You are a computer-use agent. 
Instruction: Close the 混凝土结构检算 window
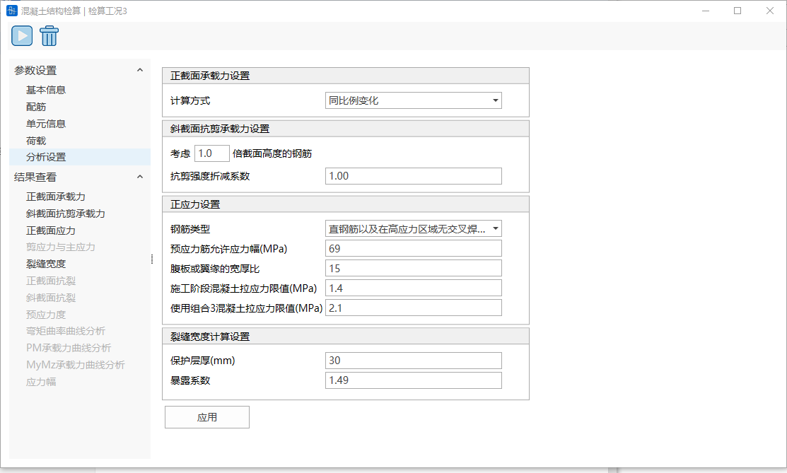click(770, 11)
